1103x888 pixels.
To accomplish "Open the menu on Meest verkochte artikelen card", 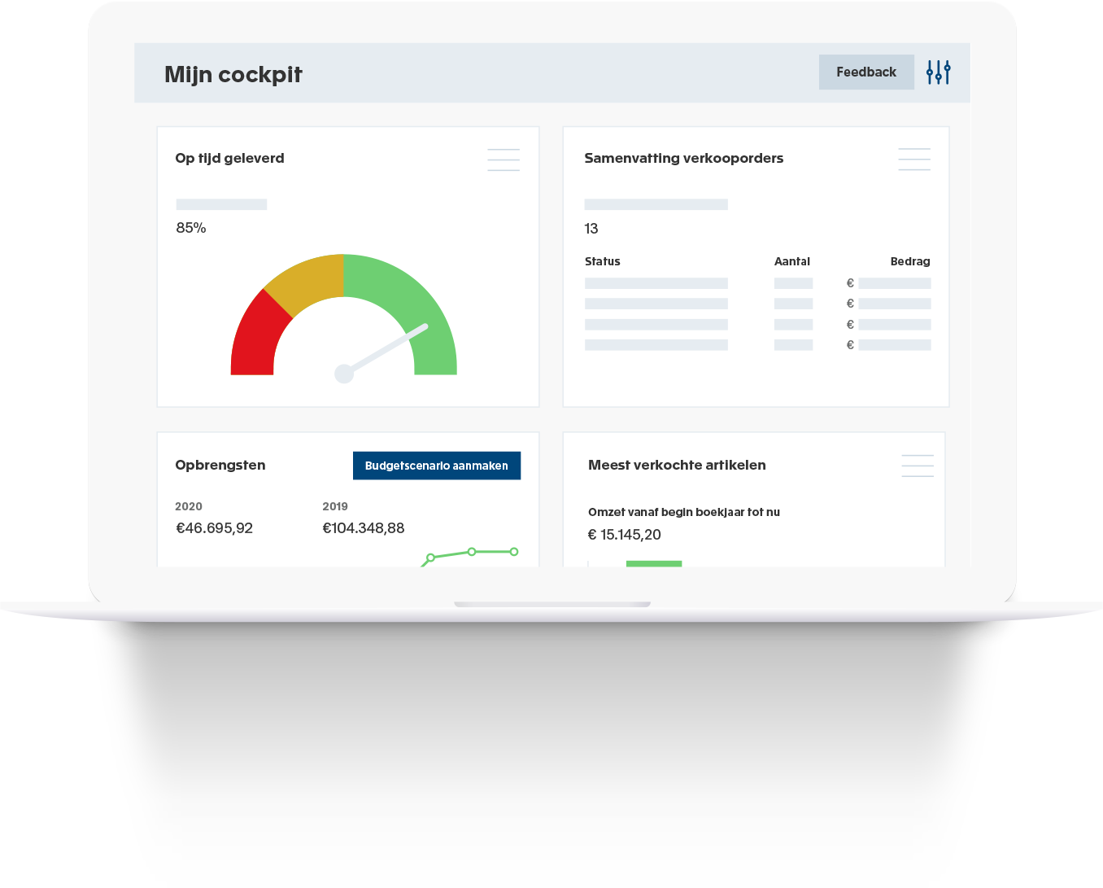I will pos(917,465).
